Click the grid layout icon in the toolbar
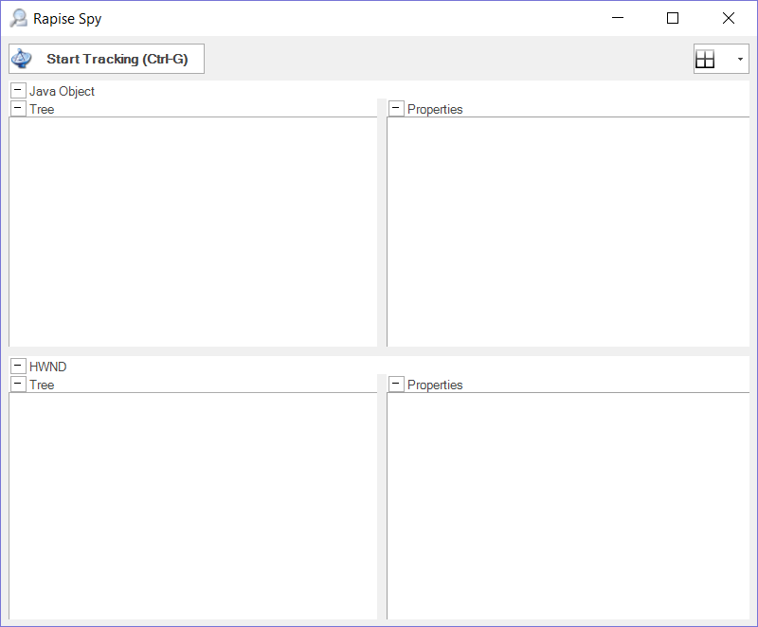758x627 pixels. [705, 59]
